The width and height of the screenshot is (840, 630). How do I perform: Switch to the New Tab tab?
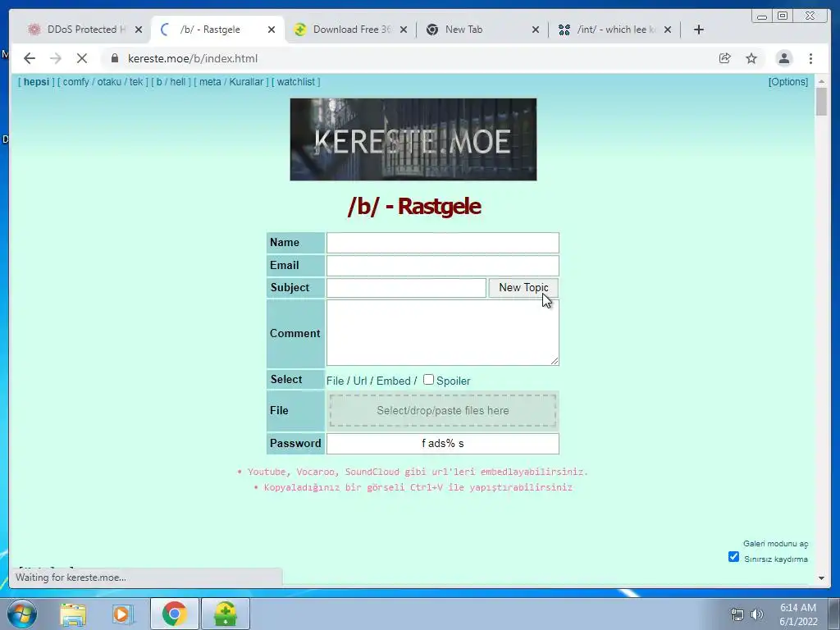(477, 30)
